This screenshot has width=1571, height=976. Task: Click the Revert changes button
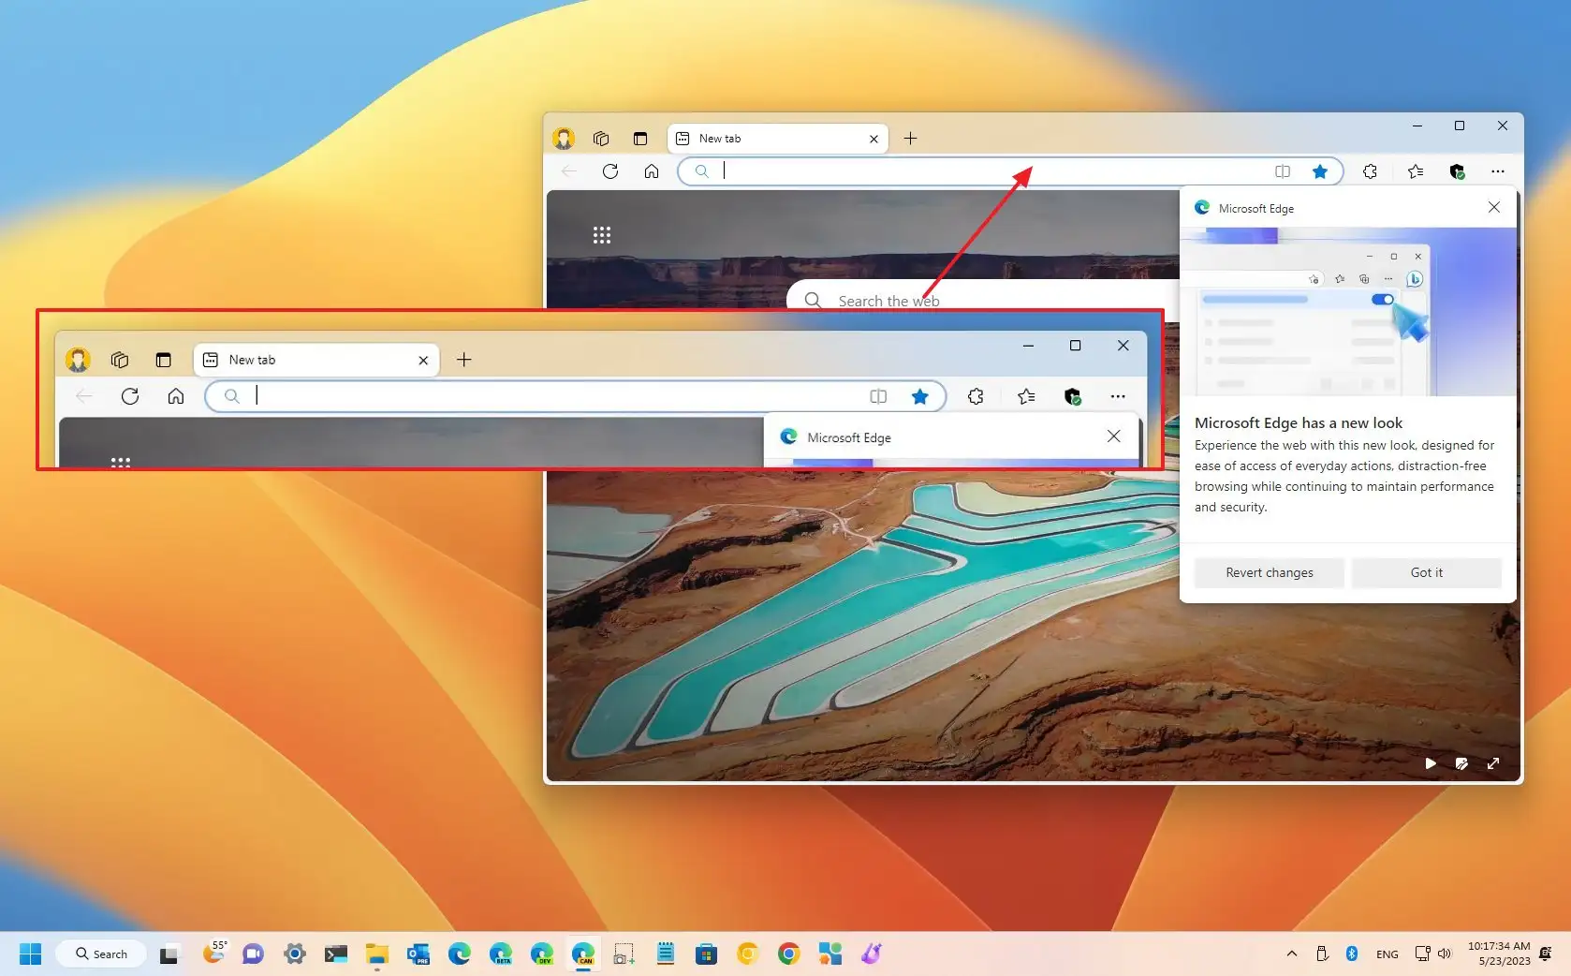click(x=1269, y=572)
